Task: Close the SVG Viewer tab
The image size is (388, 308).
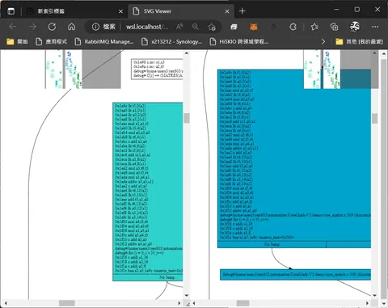Action: [x=227, y=11]
